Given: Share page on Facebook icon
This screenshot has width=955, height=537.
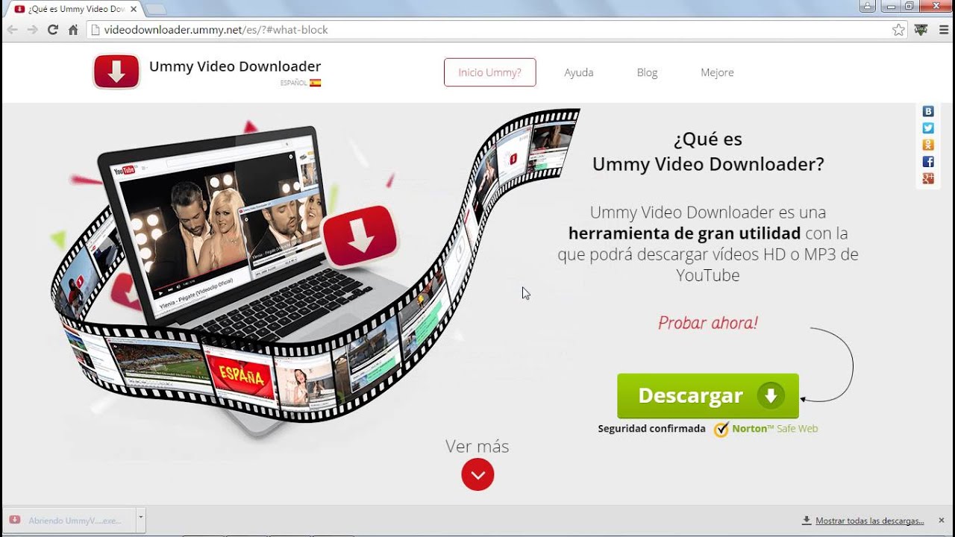Looking at the screenshot, I should (928, 162).
